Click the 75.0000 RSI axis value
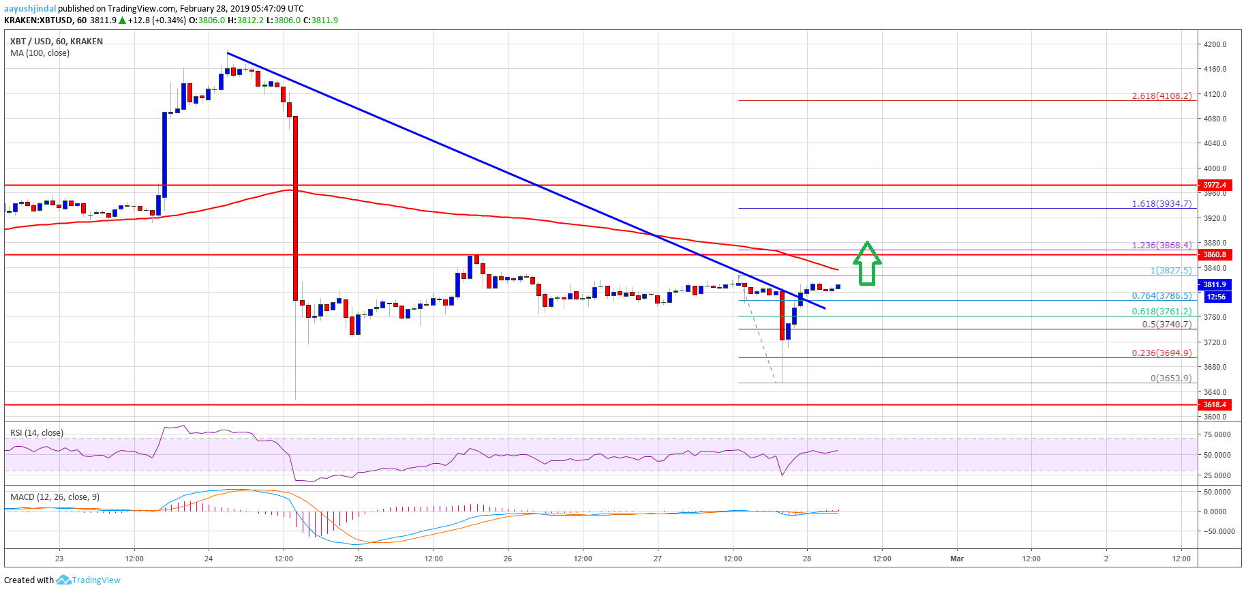1246x592 pixels. pyautogui.click(x=1217, y=434)
